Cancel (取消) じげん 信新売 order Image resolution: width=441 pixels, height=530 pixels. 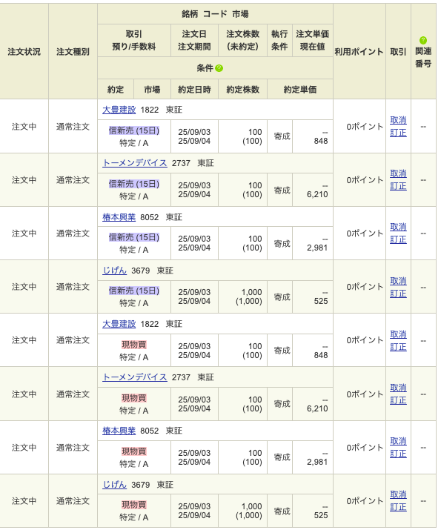pos(399,281)
